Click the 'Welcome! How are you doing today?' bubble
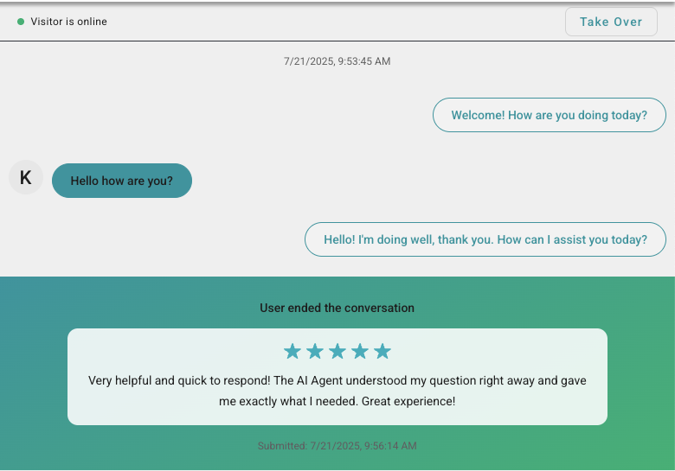675x471 pixels. click(549, 115)
